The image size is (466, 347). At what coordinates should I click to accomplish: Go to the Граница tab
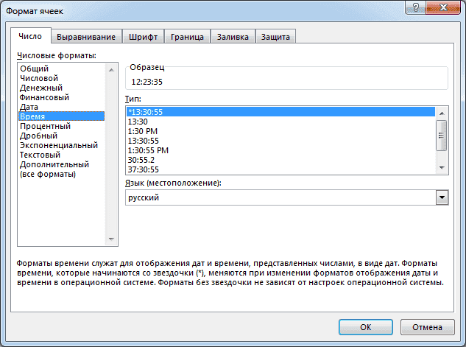click(187, 37)
